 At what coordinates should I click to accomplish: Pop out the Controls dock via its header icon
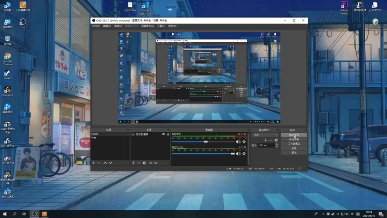[x=306, y=130]
